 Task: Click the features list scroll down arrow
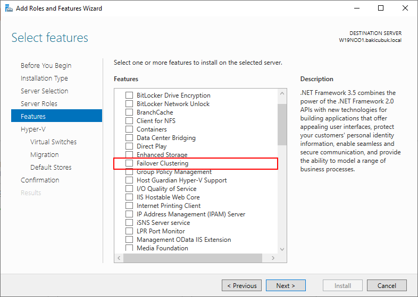[x=282, y=249]
